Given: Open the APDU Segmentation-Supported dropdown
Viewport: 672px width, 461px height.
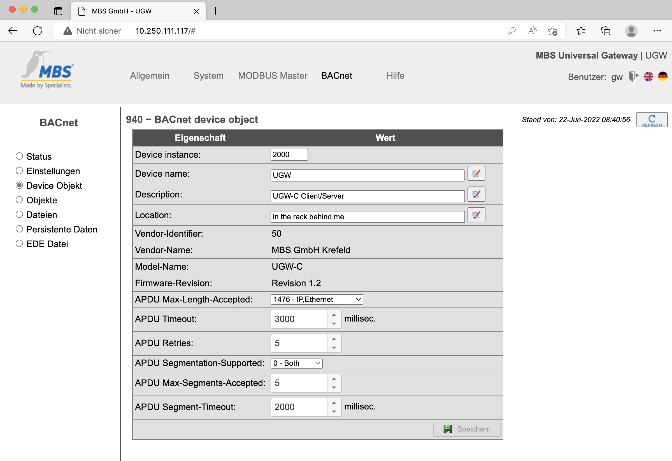Looking at the screenshot, I should [296, 363].
